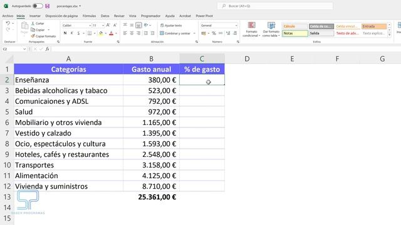The height and width of the screenshot is (225, 401).
Task: Expand the Copiar dropdown arrow
Action: pyautogui.click(x=49, y=30)
